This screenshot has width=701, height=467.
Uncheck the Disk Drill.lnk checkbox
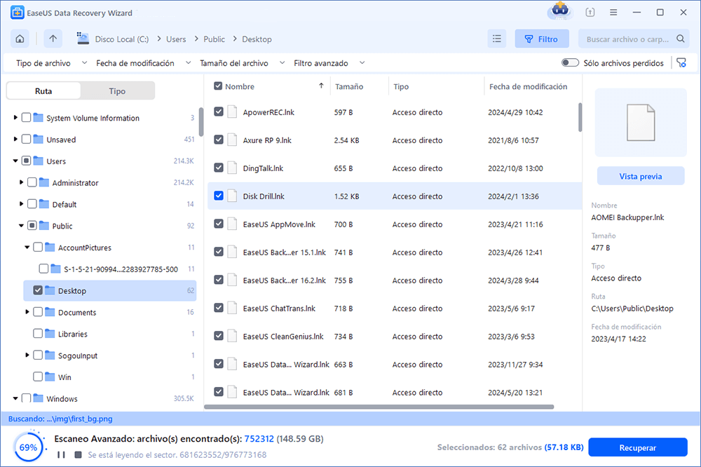click(219, 196)
